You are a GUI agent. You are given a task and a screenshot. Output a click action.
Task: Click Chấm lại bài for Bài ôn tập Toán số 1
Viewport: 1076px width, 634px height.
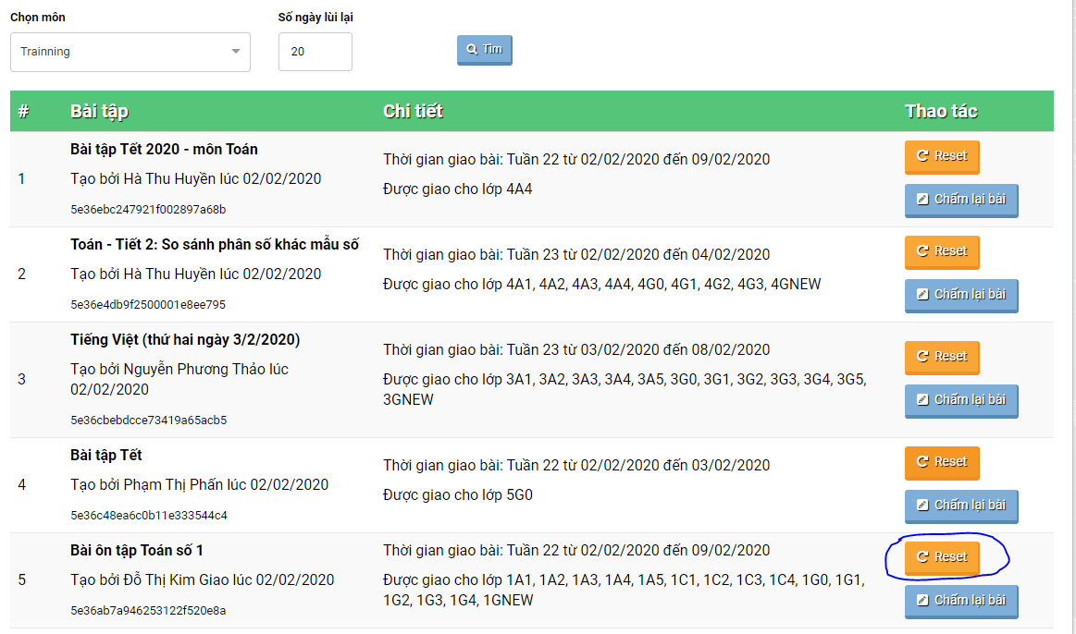tap(960, 601)
